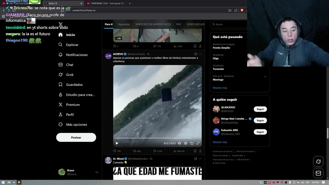The height and width of the screenshot is (185, 329).
Task: Switch to TURROBABY browser tab
Action: coord(105,3)
